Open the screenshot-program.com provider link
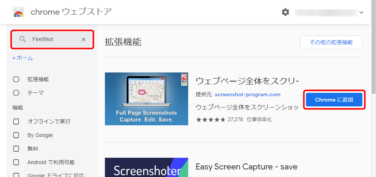The image size is (376, 177). 248,94
